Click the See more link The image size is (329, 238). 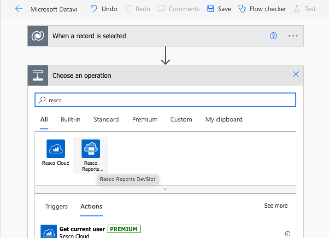click(276, 206)
